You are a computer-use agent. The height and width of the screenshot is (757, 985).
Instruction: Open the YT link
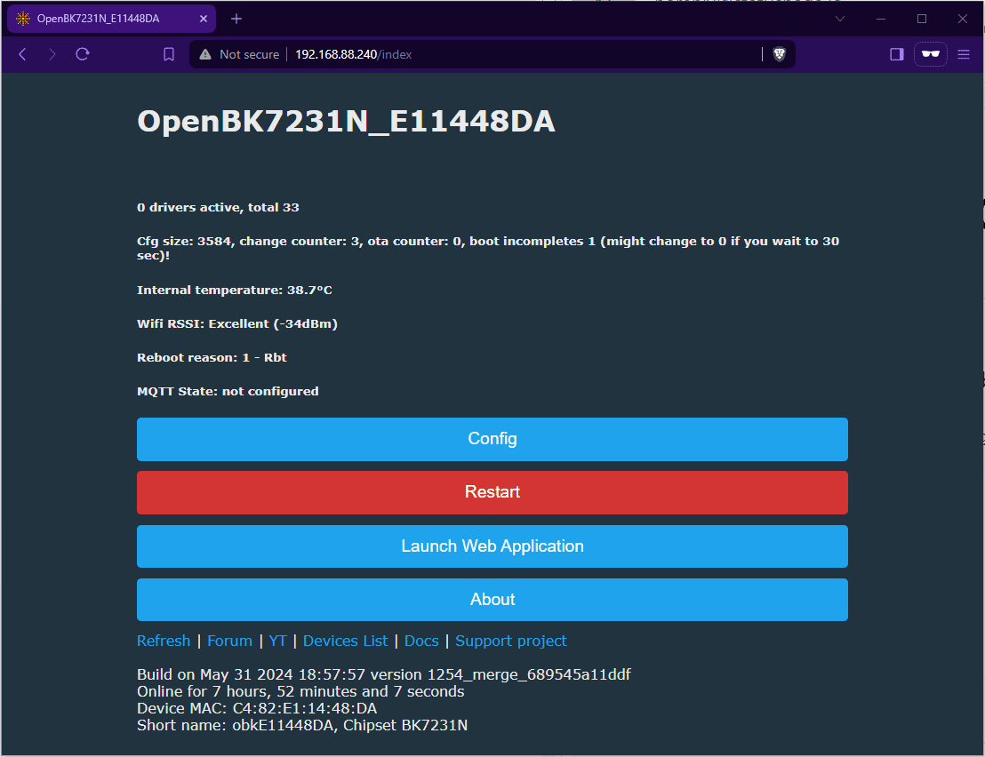click(x=277, y=641)
